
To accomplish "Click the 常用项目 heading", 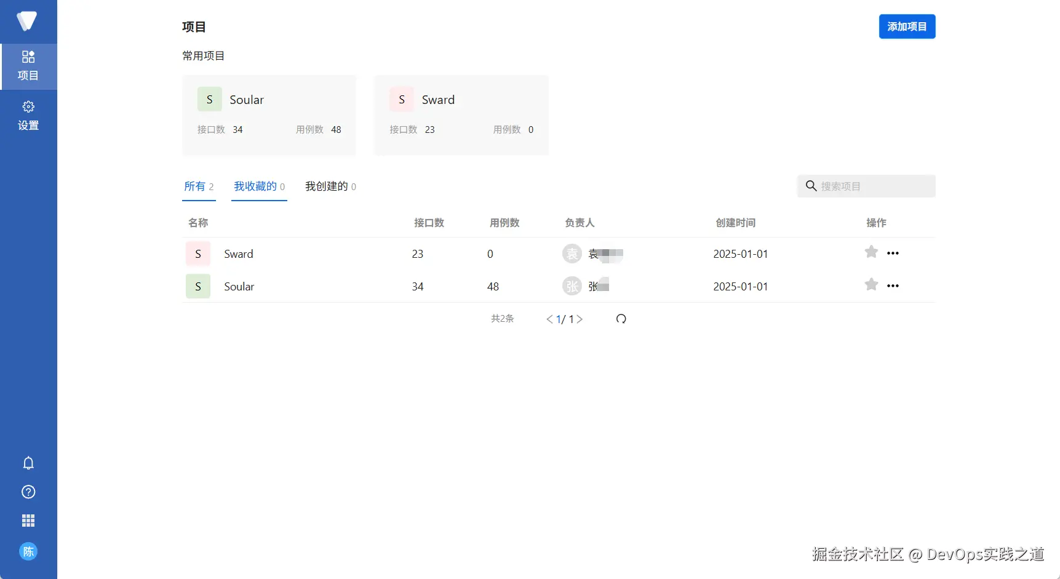I will click(x=204, y=56).
